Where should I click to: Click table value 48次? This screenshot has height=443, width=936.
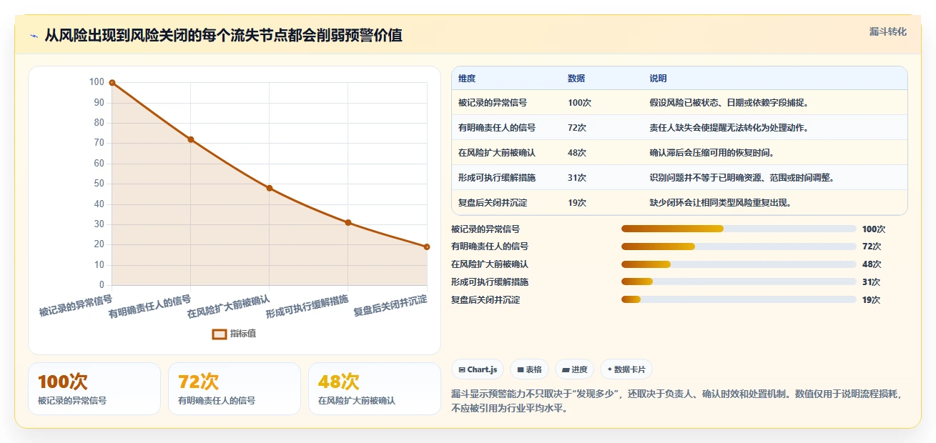[577, 153]
